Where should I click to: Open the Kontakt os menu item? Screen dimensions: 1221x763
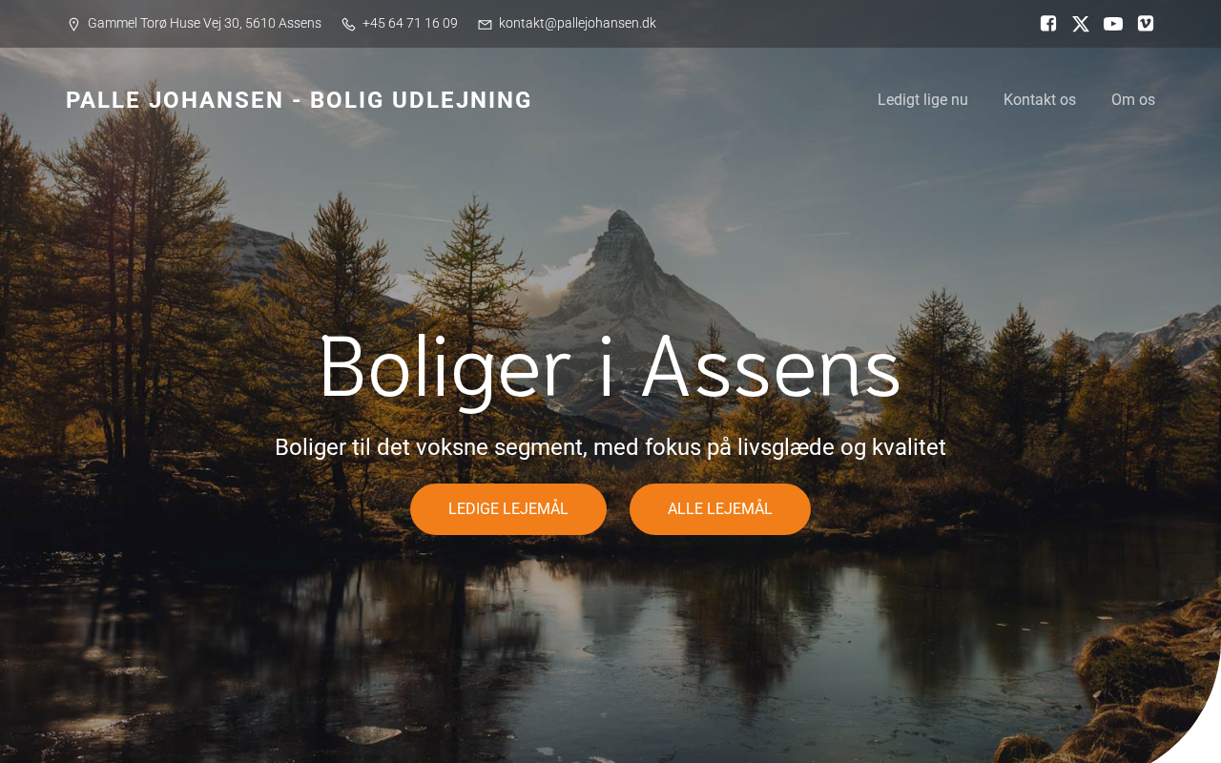tap(1040, 100)
